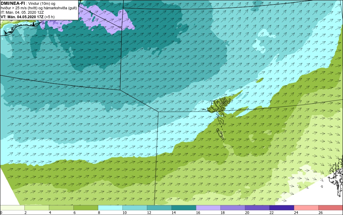Click the 20–22 m/s violet swatch
Screen dimensions: 343x215
pyautogui.click(x=257, y=208)
